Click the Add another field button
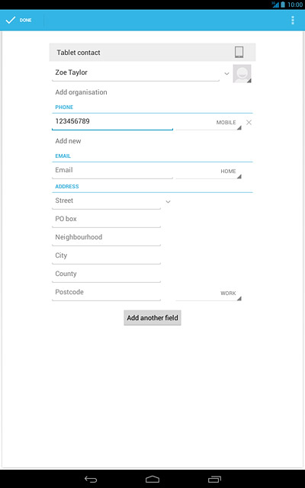The width and height of the screenshot is (305, 488). [x=152, y=318]
